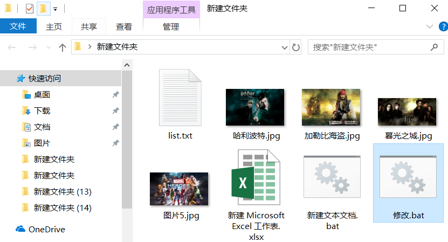Go back using the left arrow

(x=12, y=47)
